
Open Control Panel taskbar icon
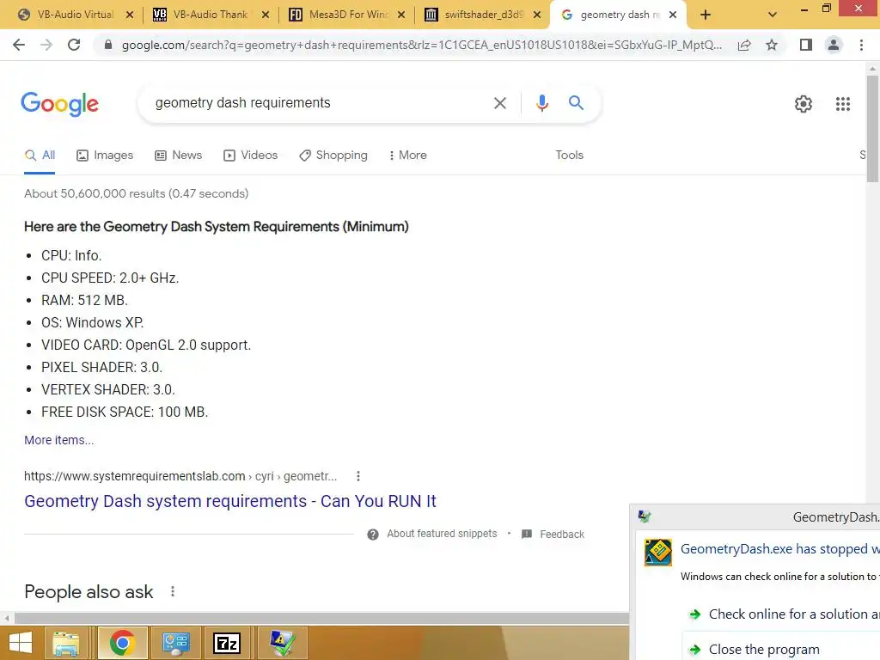(175, 643)
